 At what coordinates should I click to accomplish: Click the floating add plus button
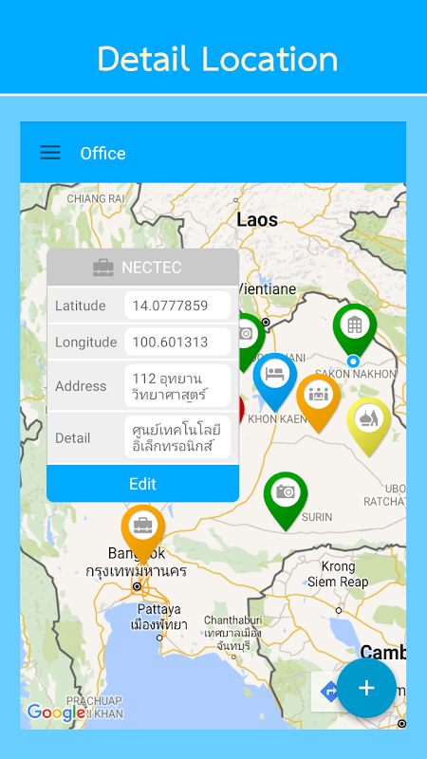pos(366,688)
